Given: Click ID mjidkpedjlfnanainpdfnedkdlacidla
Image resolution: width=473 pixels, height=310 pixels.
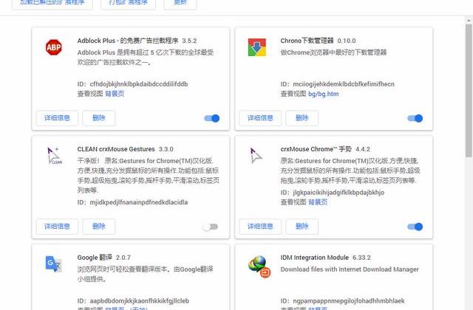Looking at the screenshot, I should pos(139,202).
